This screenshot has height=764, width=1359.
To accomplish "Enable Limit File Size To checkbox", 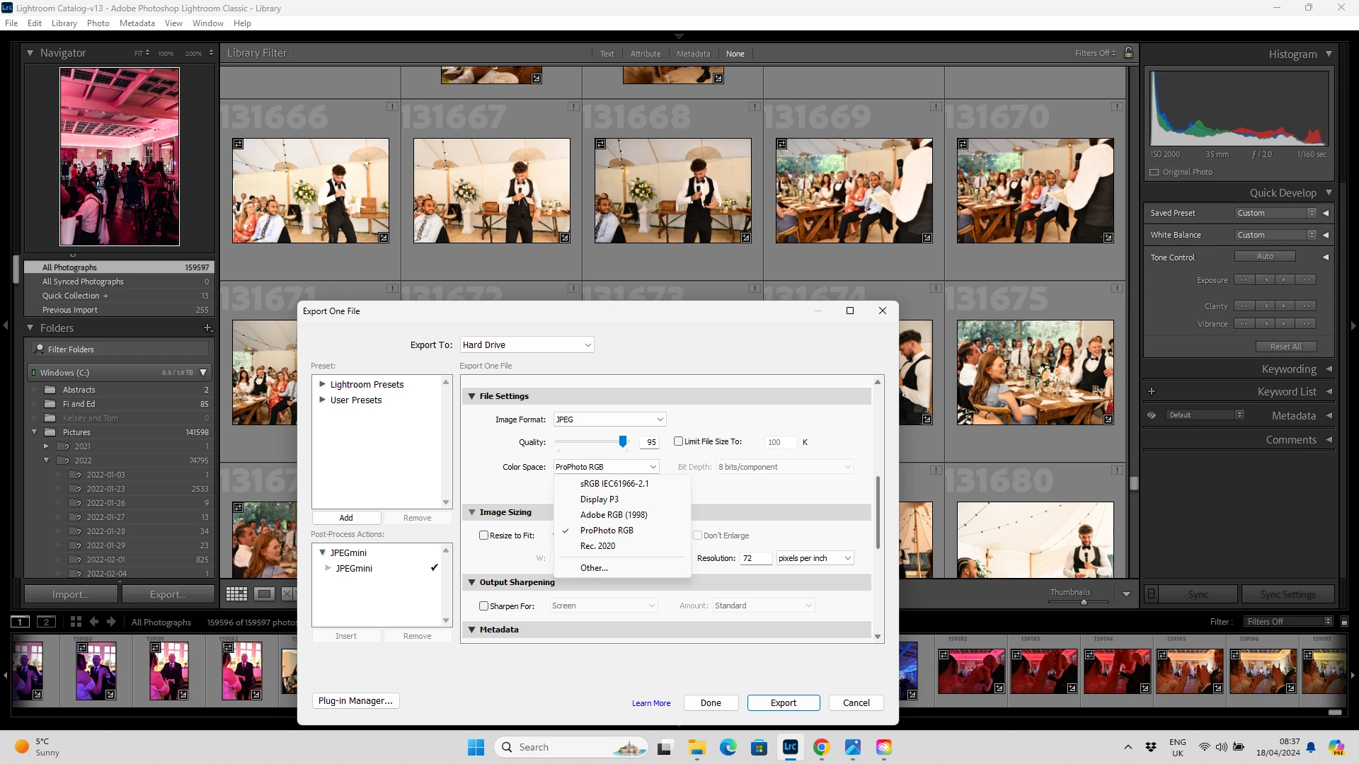I will point(678,441).
